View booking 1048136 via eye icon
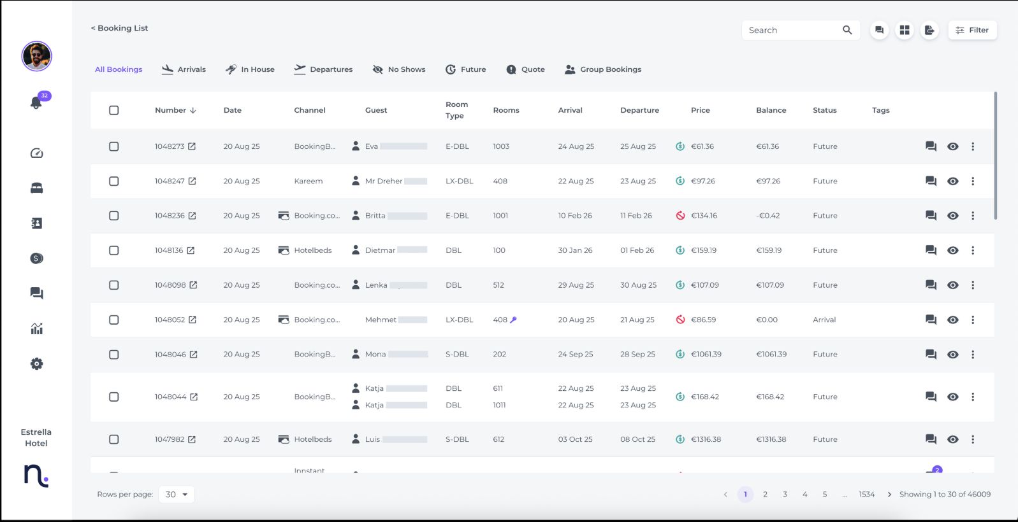Viewport: 1018px width, 522px height. [952, 251]
